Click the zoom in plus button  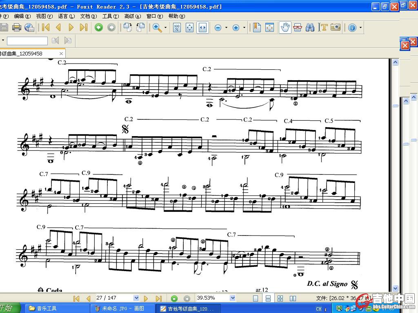point(236,28)
